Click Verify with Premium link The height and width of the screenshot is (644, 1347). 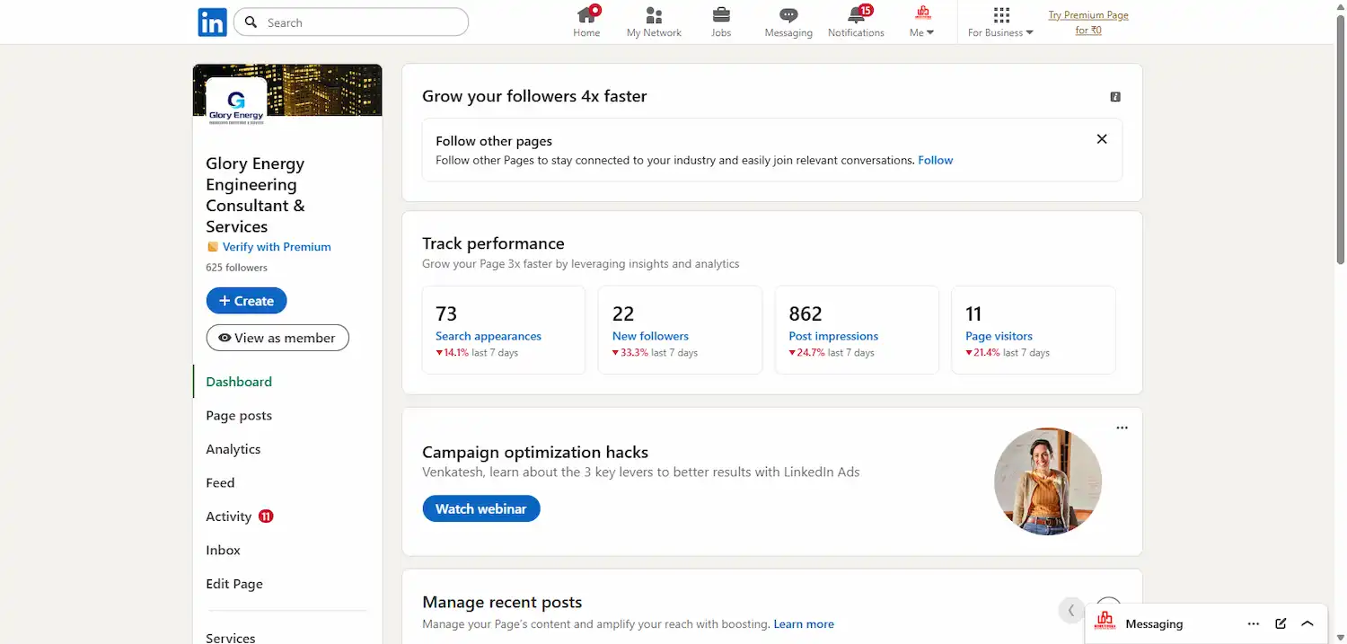(x=277, y=247)
